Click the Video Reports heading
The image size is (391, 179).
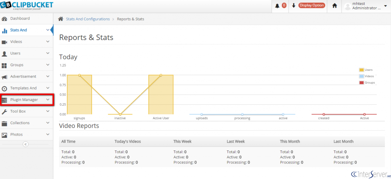pyautogui.click(x=79, y=126)
